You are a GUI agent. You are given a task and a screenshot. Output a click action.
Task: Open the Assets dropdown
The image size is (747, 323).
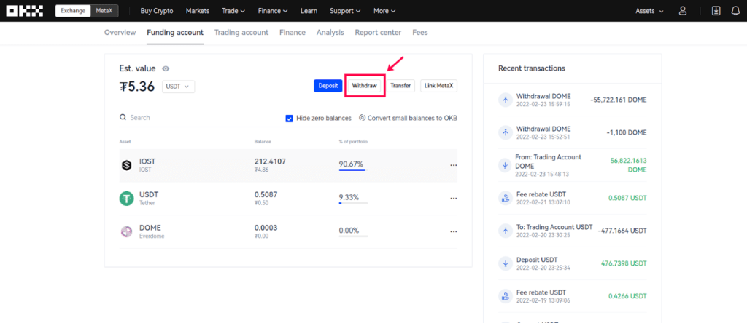[x=650, y=11]
